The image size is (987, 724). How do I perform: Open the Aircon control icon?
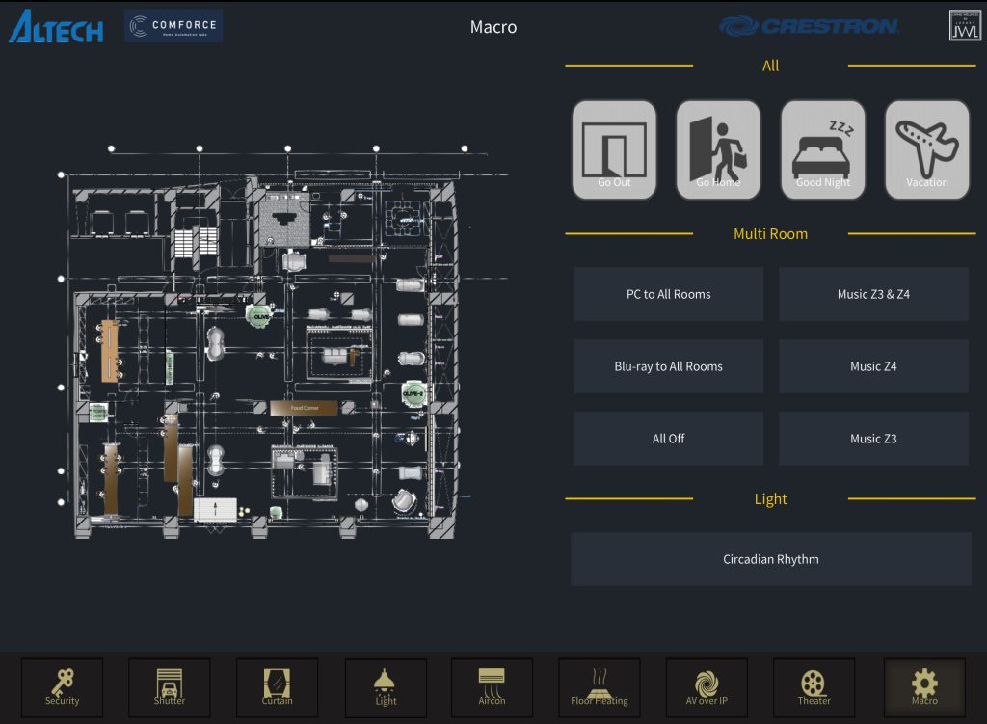click(492, 686)
